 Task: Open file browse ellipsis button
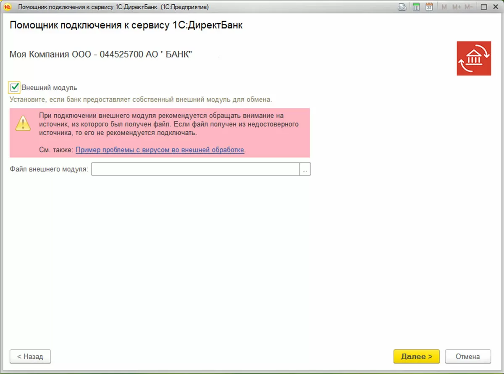coord(305,169)
